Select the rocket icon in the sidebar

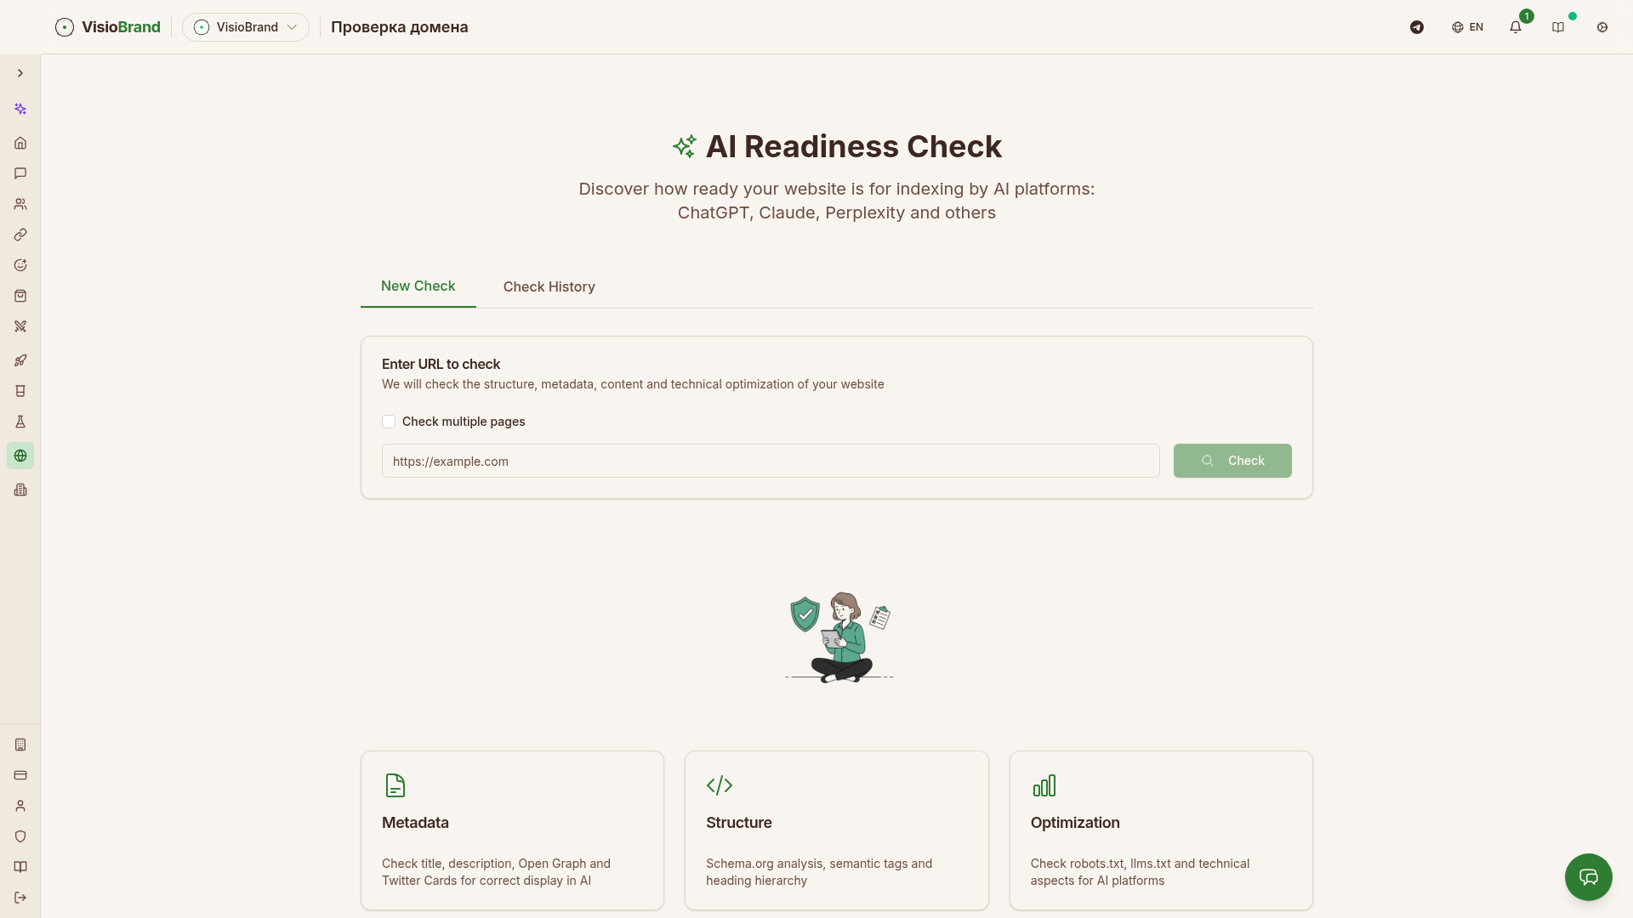pos(20,360)
